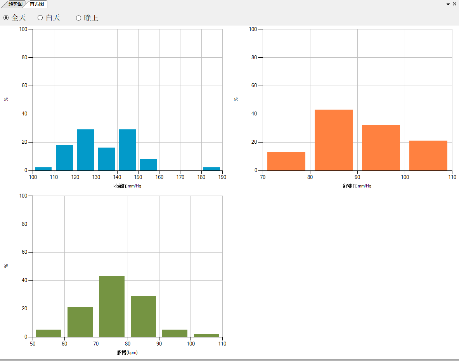
Task: Choose the 白天 radio option
Action: click(x=40, y=18)
